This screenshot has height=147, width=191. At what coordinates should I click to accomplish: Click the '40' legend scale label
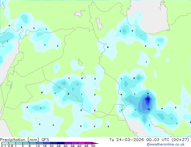tap(79, 146)
